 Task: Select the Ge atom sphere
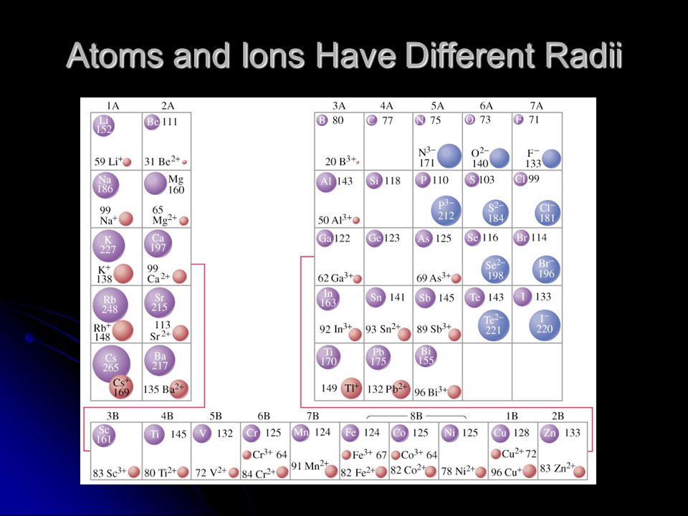pyautogui.click(x=374, y=238)
